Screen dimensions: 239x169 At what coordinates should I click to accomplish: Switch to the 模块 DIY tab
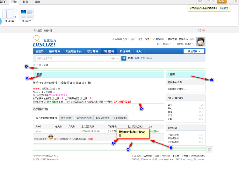tap(37, 2)
